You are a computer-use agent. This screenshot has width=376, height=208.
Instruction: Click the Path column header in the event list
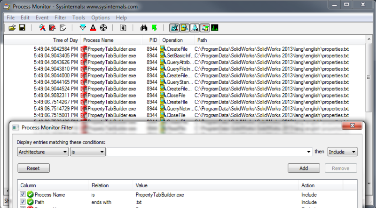280,40
